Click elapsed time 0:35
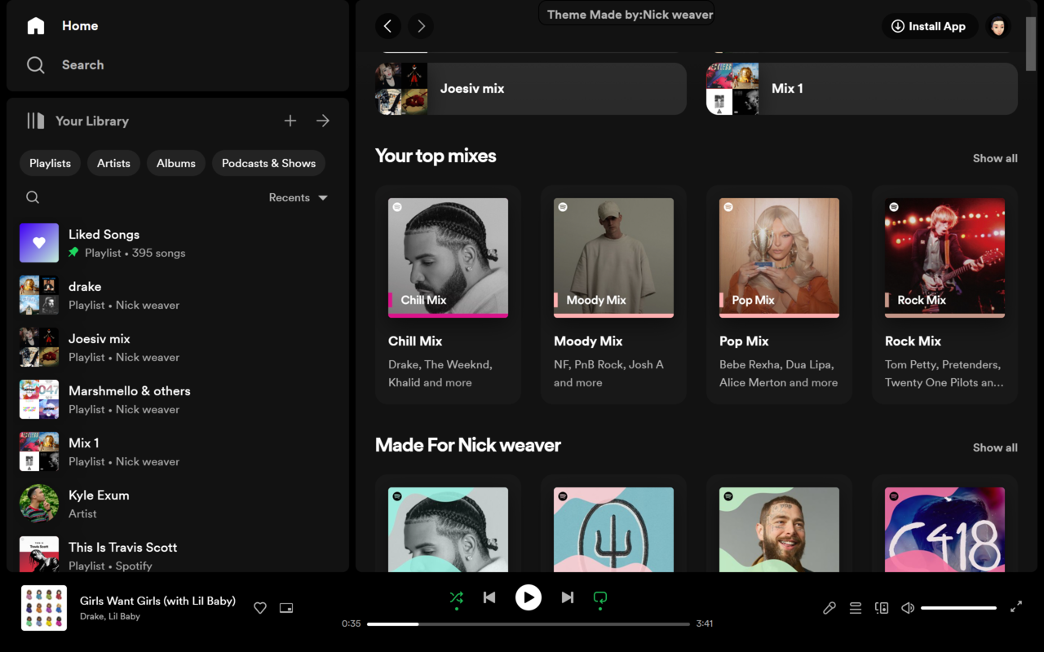 point(352,623)
